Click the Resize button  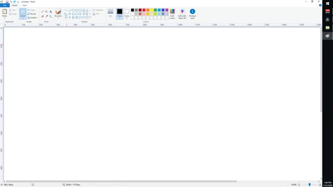32,14
